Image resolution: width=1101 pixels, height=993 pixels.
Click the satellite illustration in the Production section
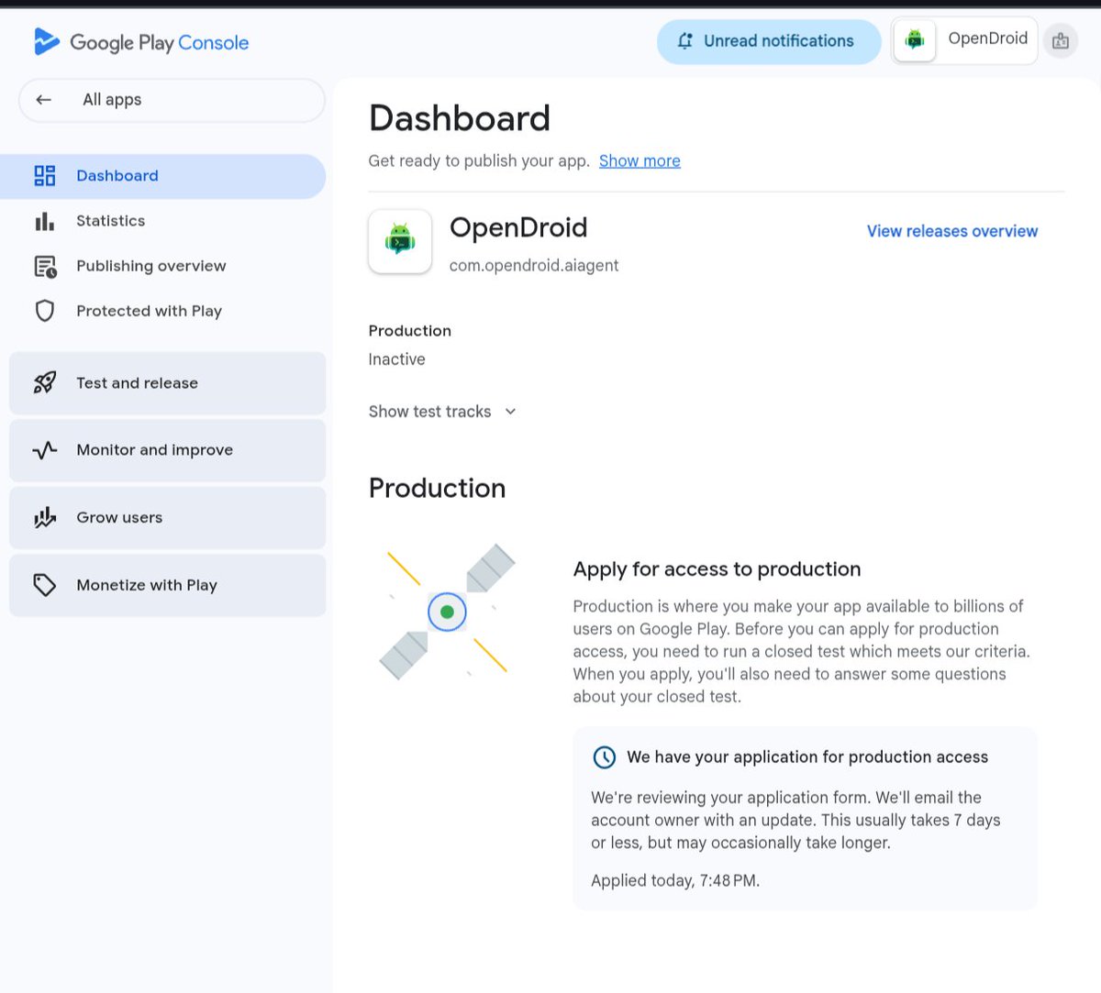pos(448,612)
